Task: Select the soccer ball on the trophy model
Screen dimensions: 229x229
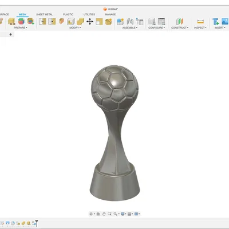Action: tap(114, 88)
